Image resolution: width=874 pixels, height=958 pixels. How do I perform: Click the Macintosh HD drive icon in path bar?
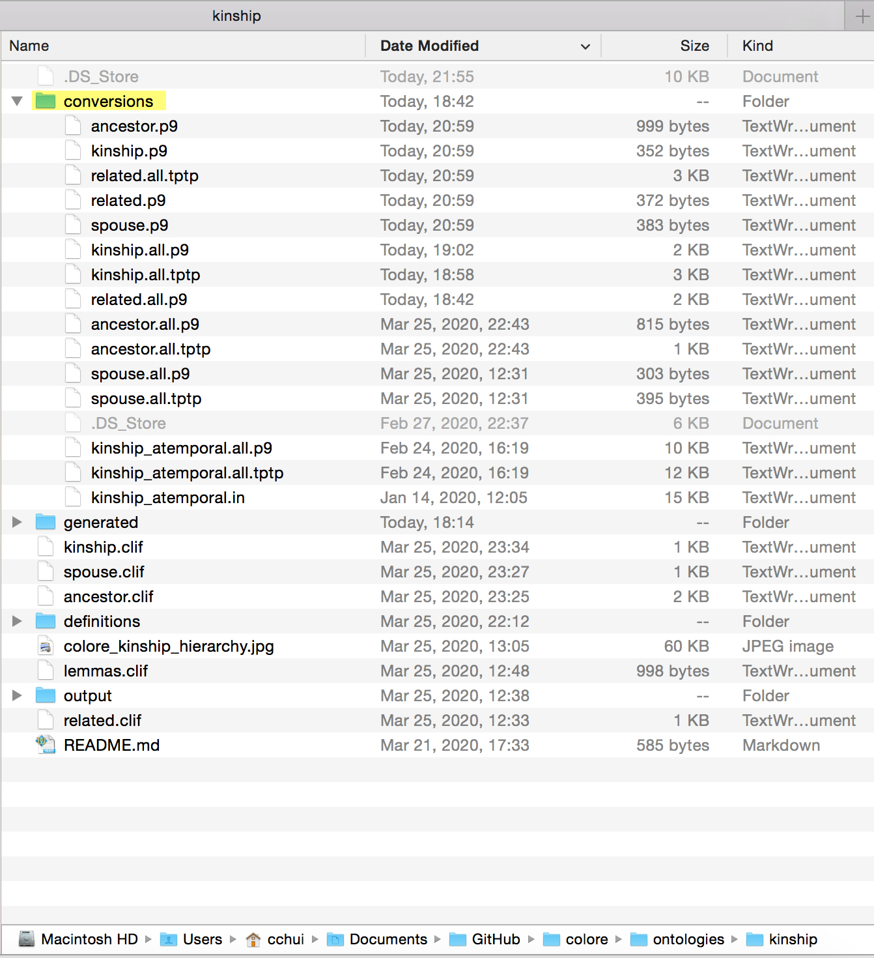pyautogui.click(x=27, y=939)
